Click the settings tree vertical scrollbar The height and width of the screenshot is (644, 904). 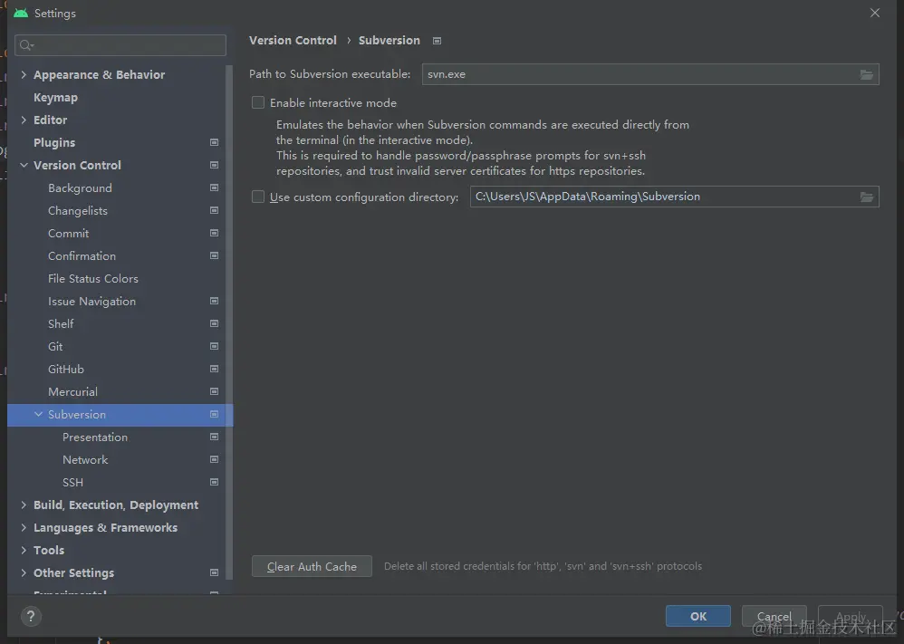point(229,322)
